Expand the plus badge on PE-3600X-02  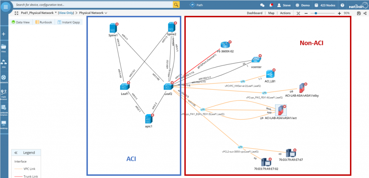[230, 42]
